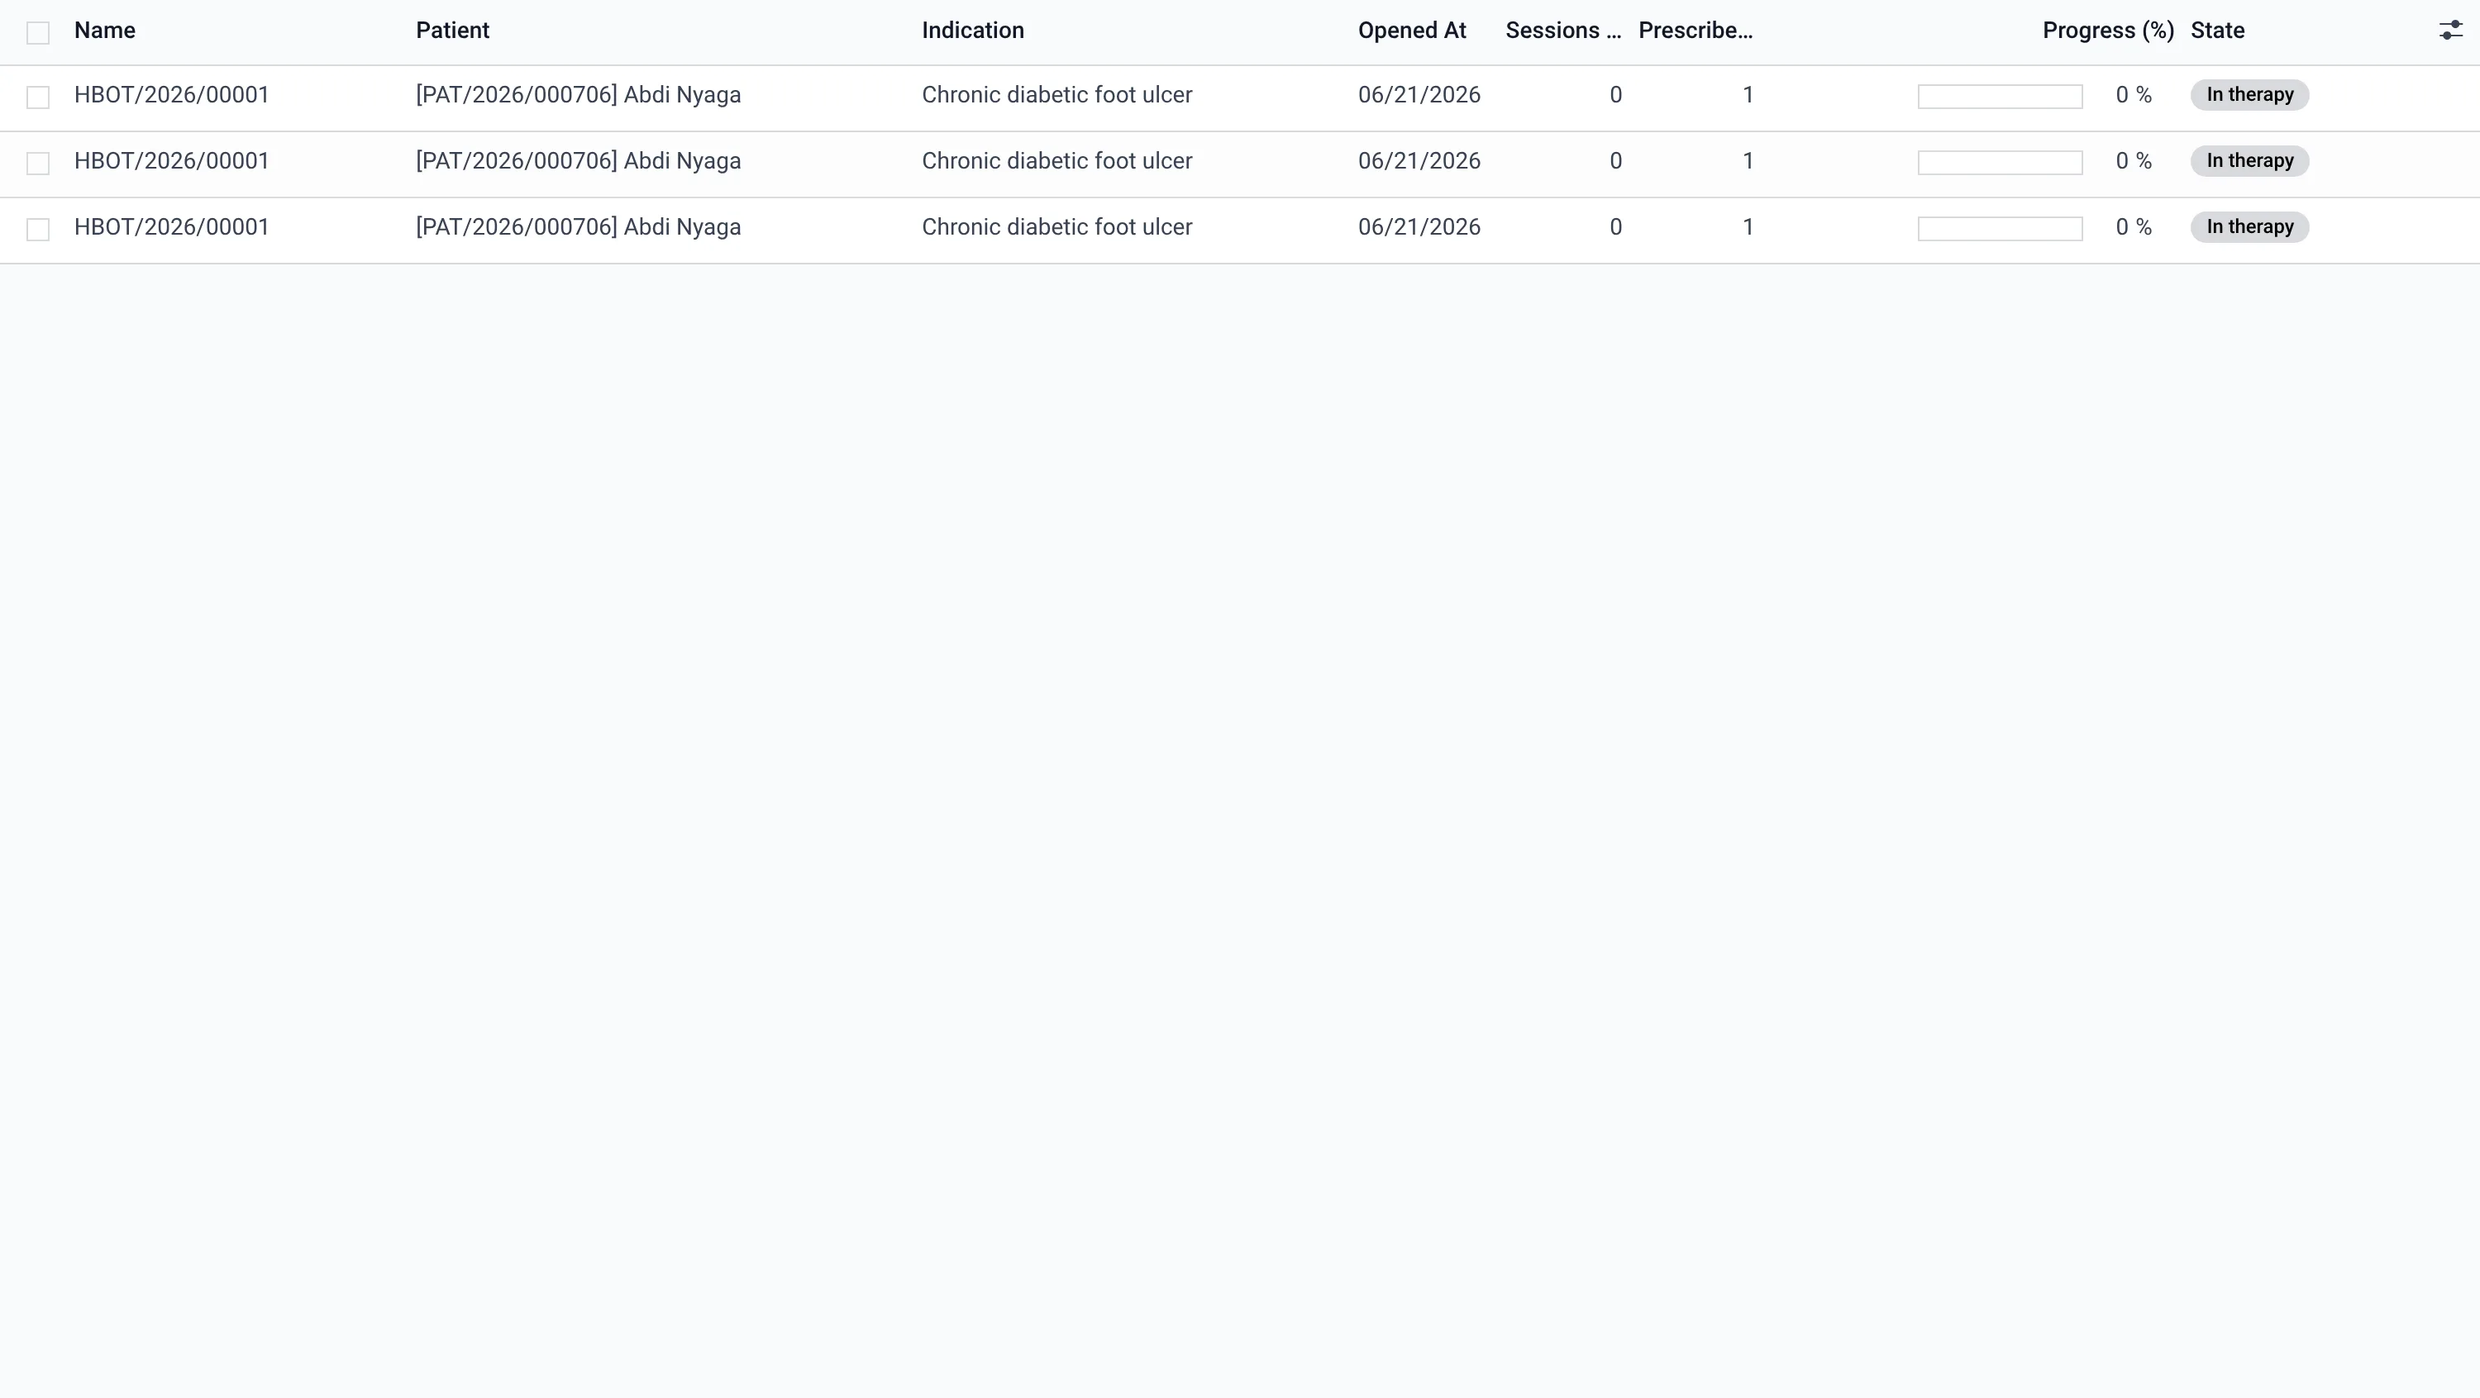Screen dimensions: 2480x1398
Task: Check the second row's checkbox
Action: [x=37, y=164]
